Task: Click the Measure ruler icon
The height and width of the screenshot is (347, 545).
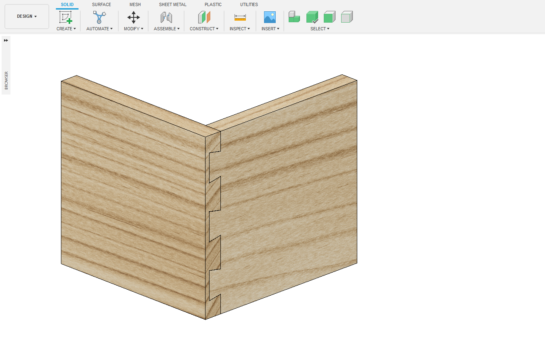Action: (240, 17)
